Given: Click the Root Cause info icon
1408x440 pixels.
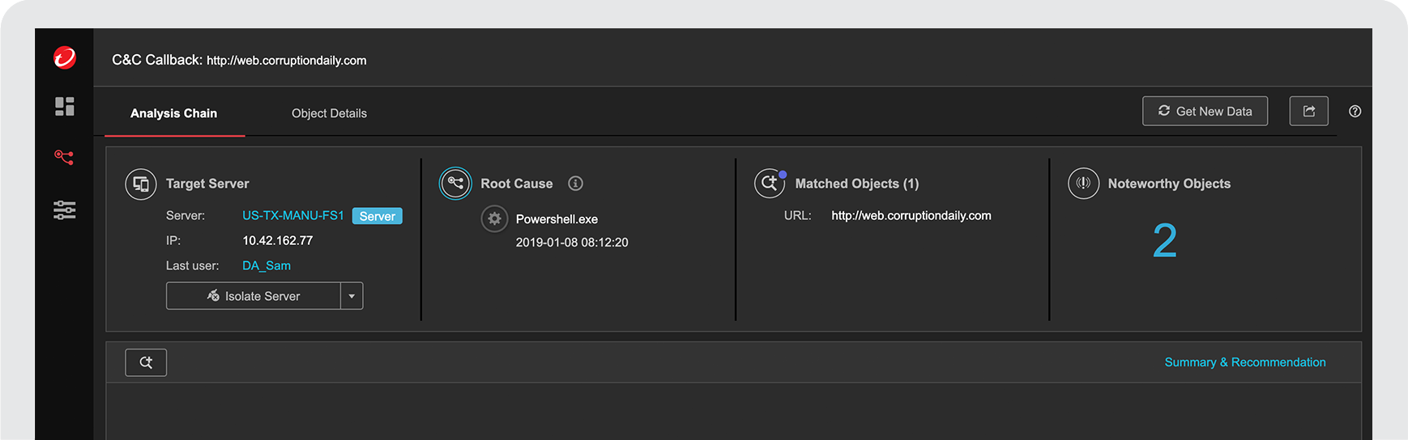Looking at the screenshot, I should (x=575, y=184).
